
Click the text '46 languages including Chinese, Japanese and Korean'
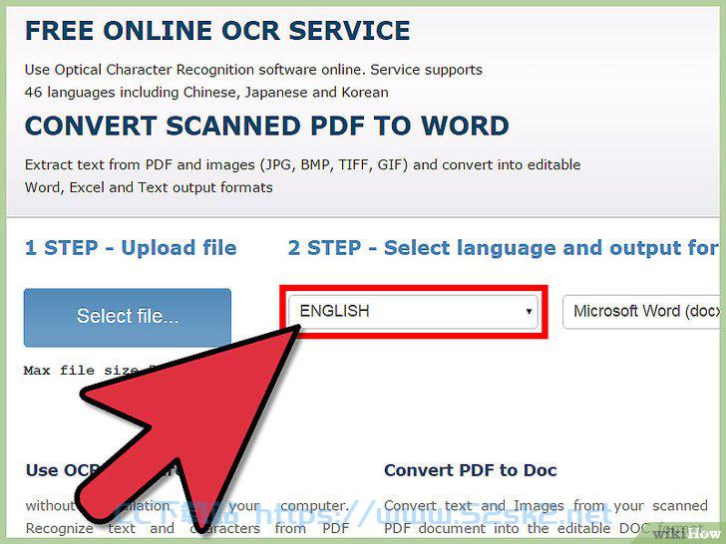tap(206, 93)
